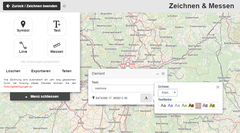Screen dimensions: 240x133
Task: Choose the yellow highlighted text color
Action: [212, 106]
